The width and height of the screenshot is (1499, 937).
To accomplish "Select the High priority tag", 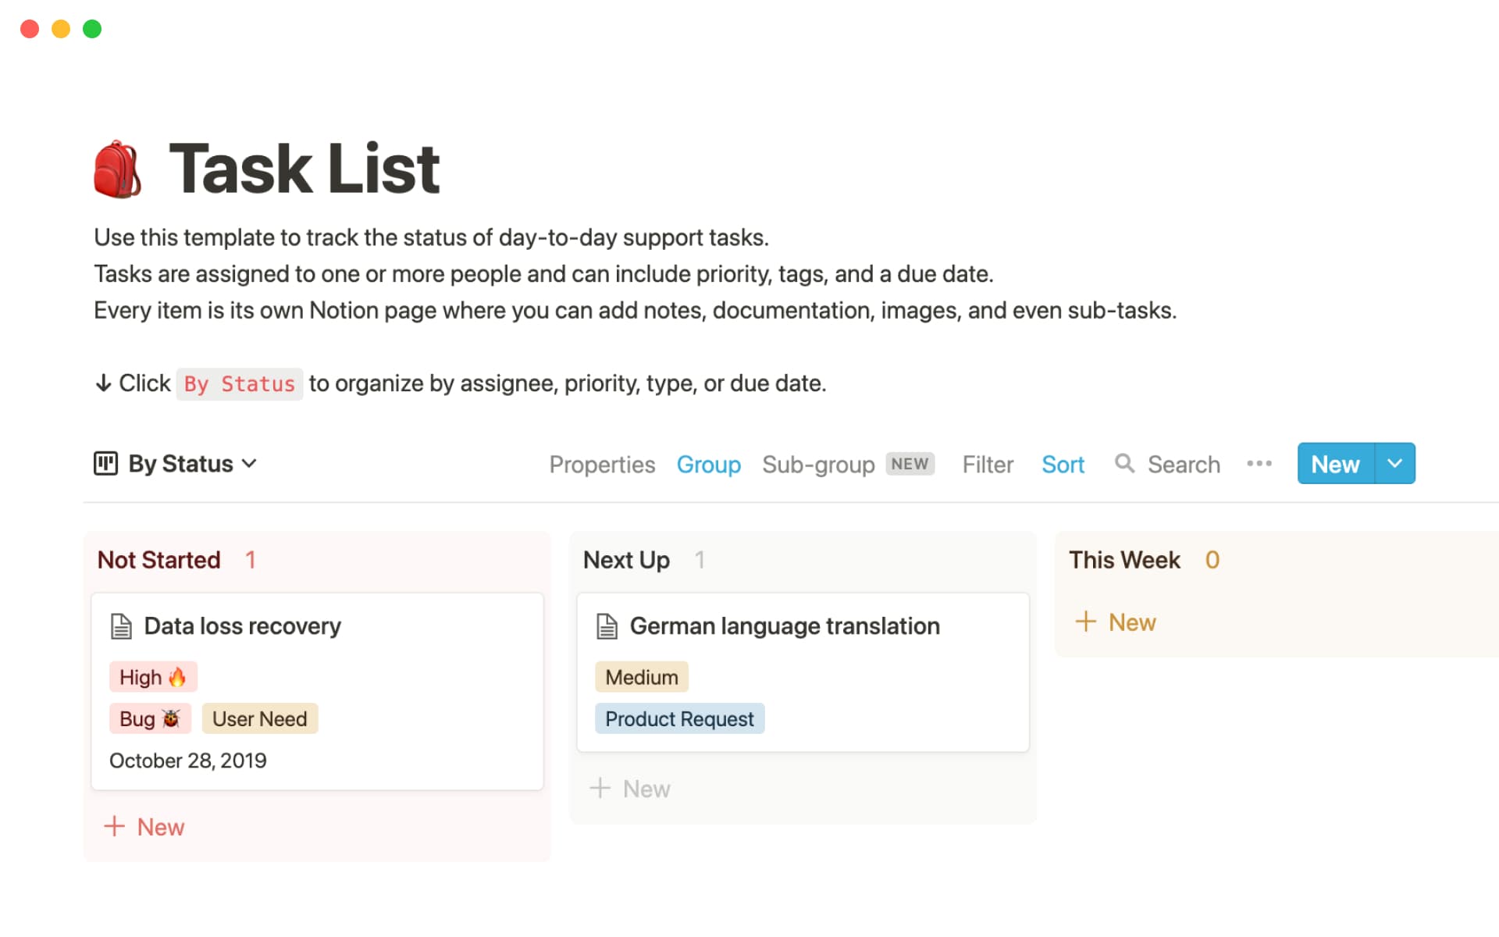I will [x=153, y=676].
